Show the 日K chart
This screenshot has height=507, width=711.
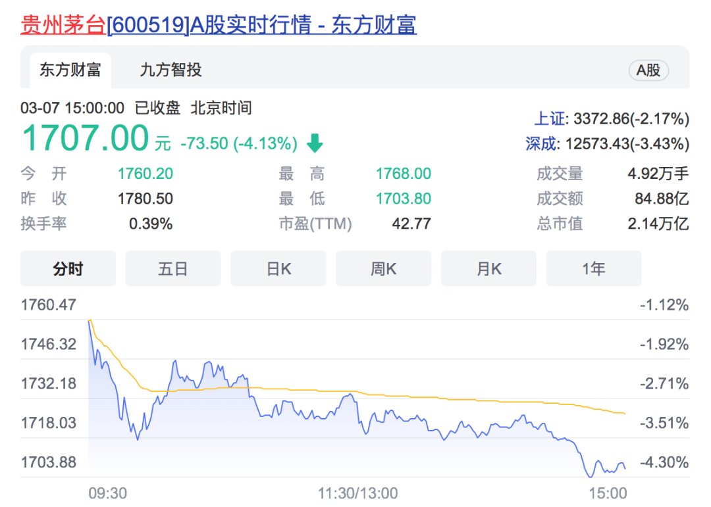coord(278,268)
